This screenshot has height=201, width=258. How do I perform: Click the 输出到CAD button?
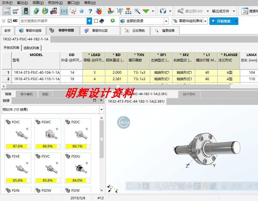click(190, 11)
